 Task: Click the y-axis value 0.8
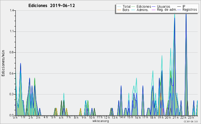pos(12,52)
